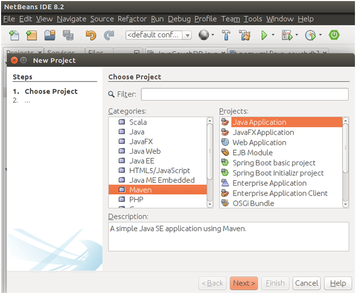Click the Undo arrow icon

tap(91, 35)
